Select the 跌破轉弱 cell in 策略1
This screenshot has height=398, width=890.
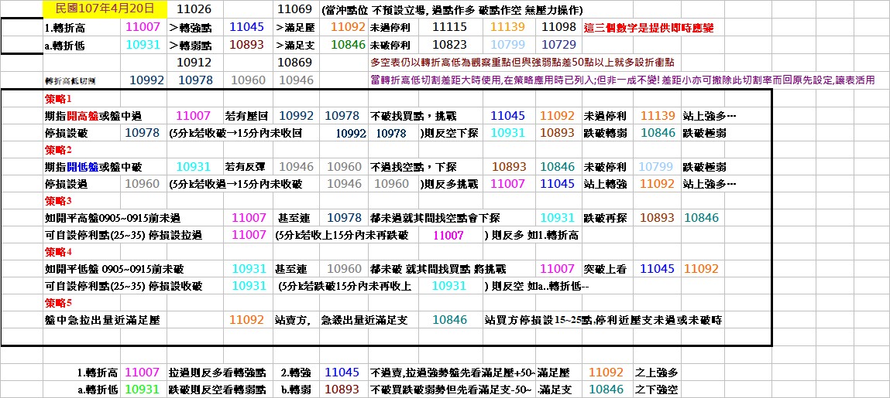(604, 134)
